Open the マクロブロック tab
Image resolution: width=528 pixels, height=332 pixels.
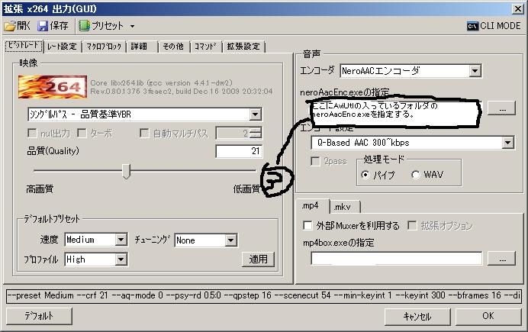click(x=104, y=47)
